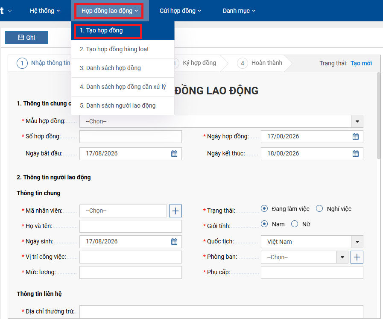Expand the Mẫu hợp đồng dropdown

coord(357,121)
